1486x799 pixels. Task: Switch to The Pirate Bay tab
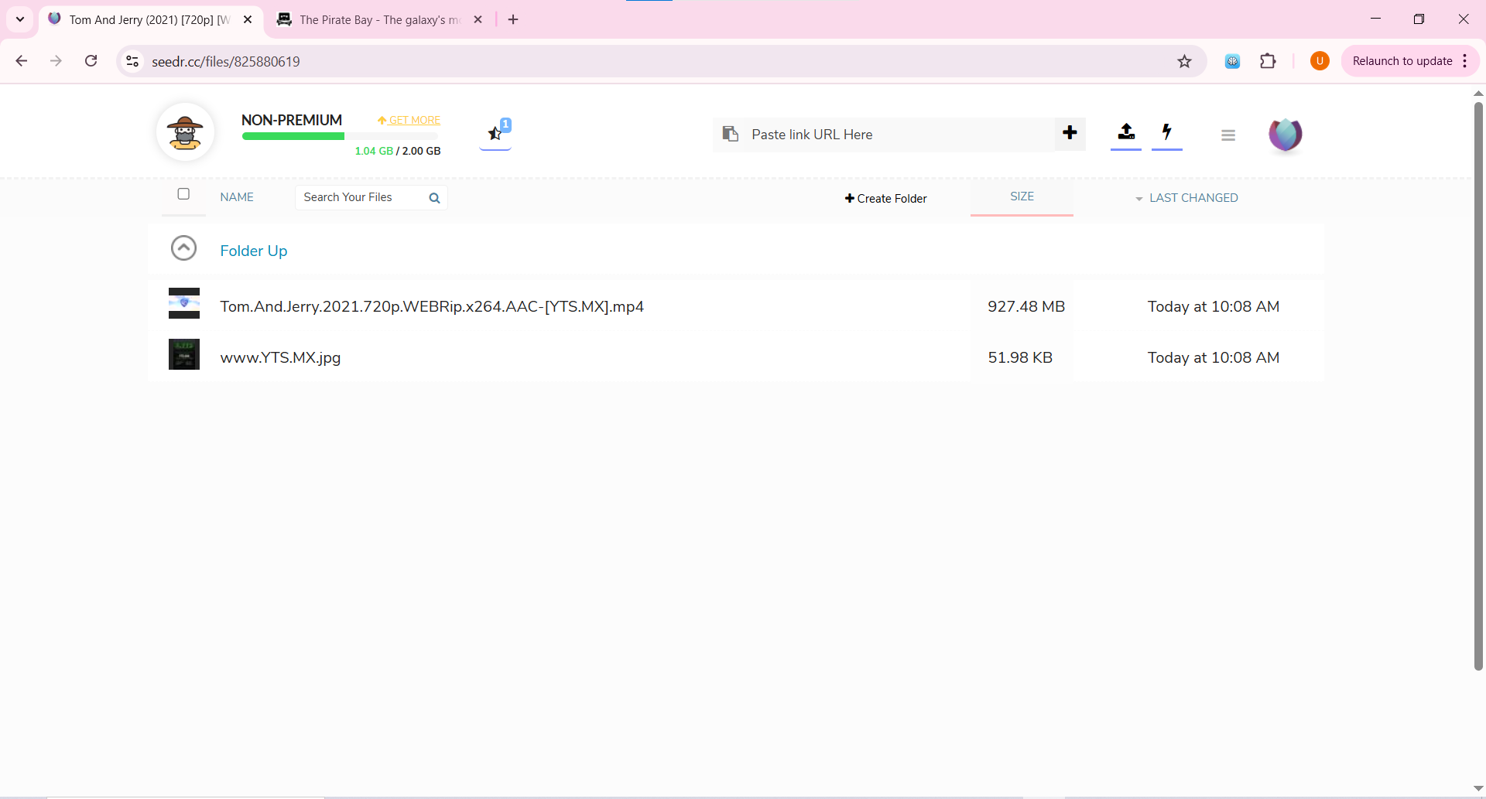click(x=380, y=19)
